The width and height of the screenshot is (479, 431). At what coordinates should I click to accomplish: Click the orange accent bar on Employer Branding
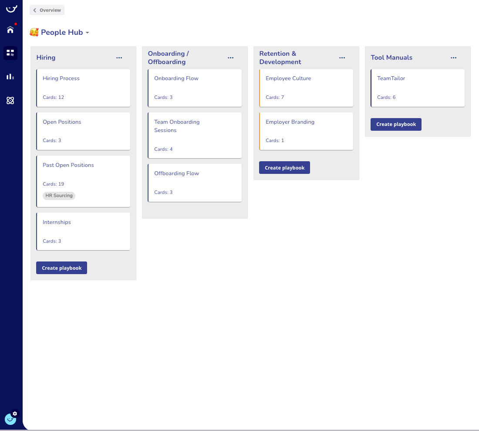point(260,131)
